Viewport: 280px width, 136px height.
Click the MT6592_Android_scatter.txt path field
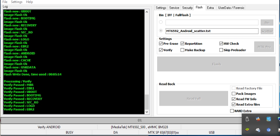click(212, 31)
